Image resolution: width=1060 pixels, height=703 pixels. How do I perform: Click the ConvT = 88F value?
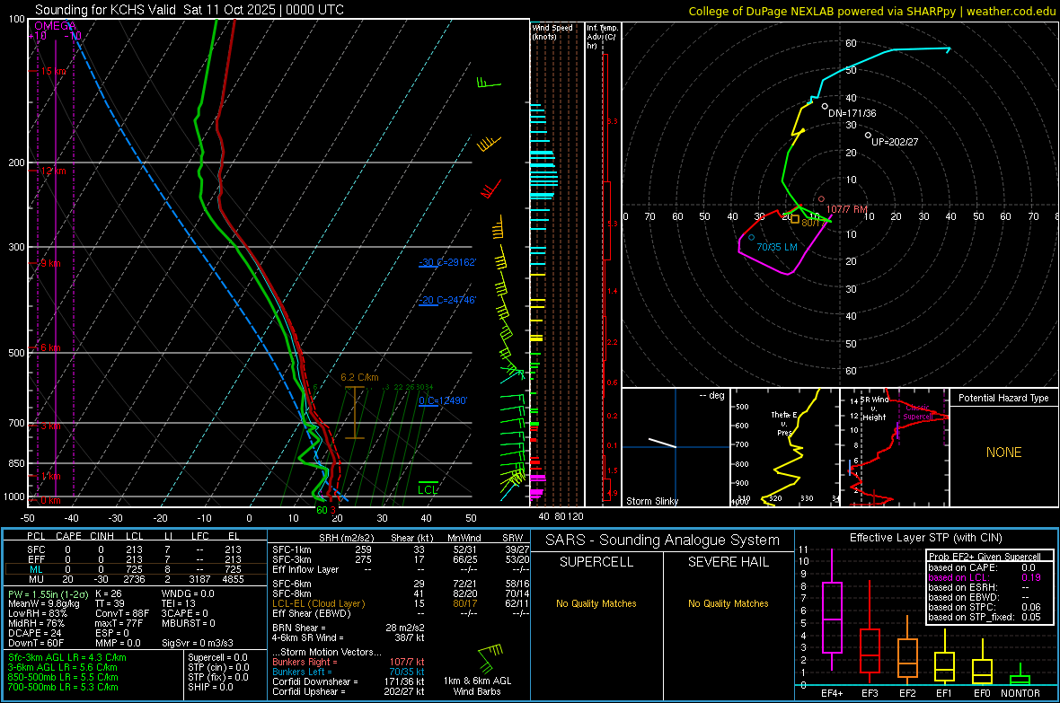pos(122,613)
